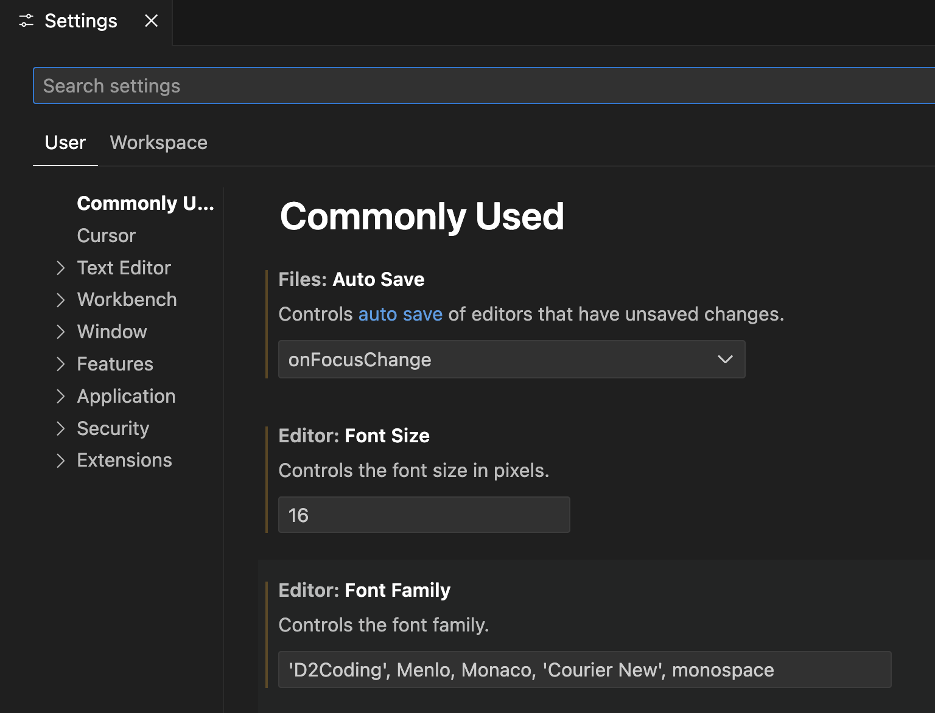Click 'Controls the font family.' description

[x=383, y=625]
